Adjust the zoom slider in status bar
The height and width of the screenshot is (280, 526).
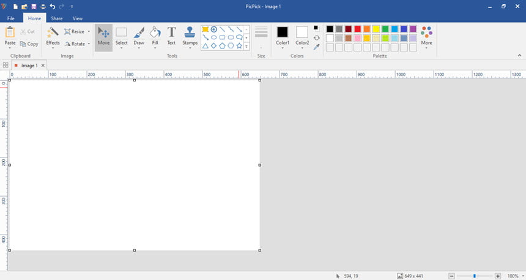coord(475,276)
